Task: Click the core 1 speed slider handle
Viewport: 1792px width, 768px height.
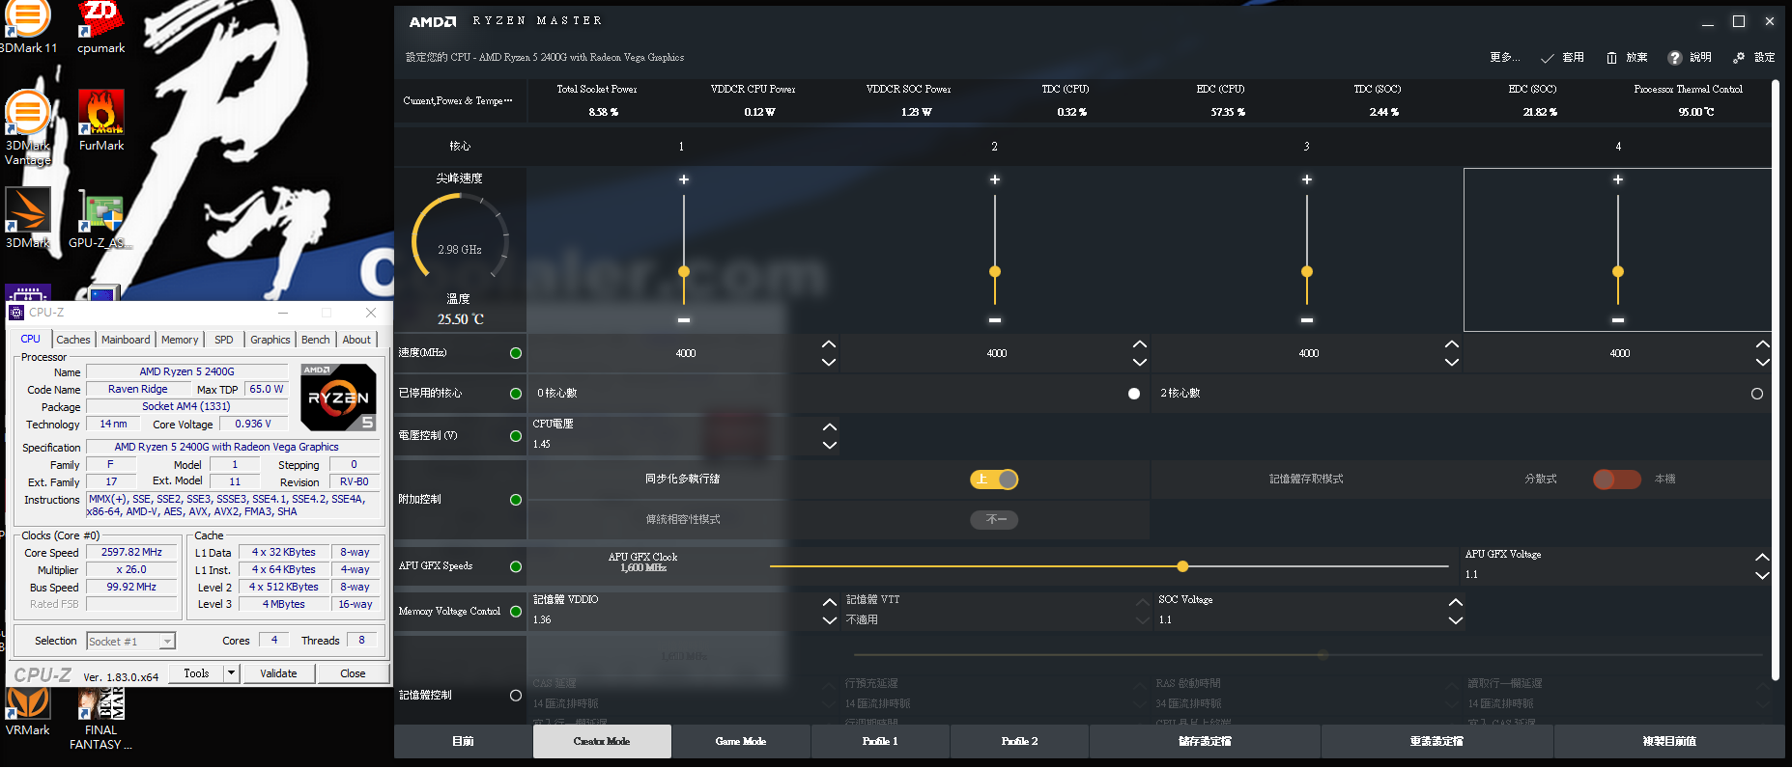Action: pos(684,272)
